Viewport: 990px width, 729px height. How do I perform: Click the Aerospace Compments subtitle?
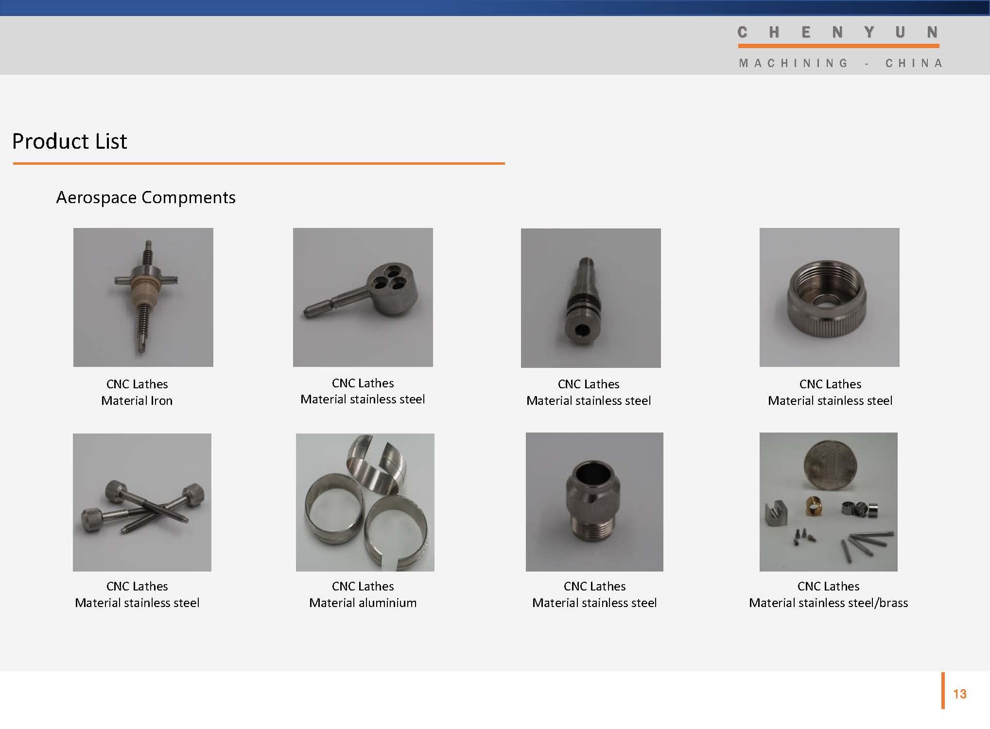point(146,197)
